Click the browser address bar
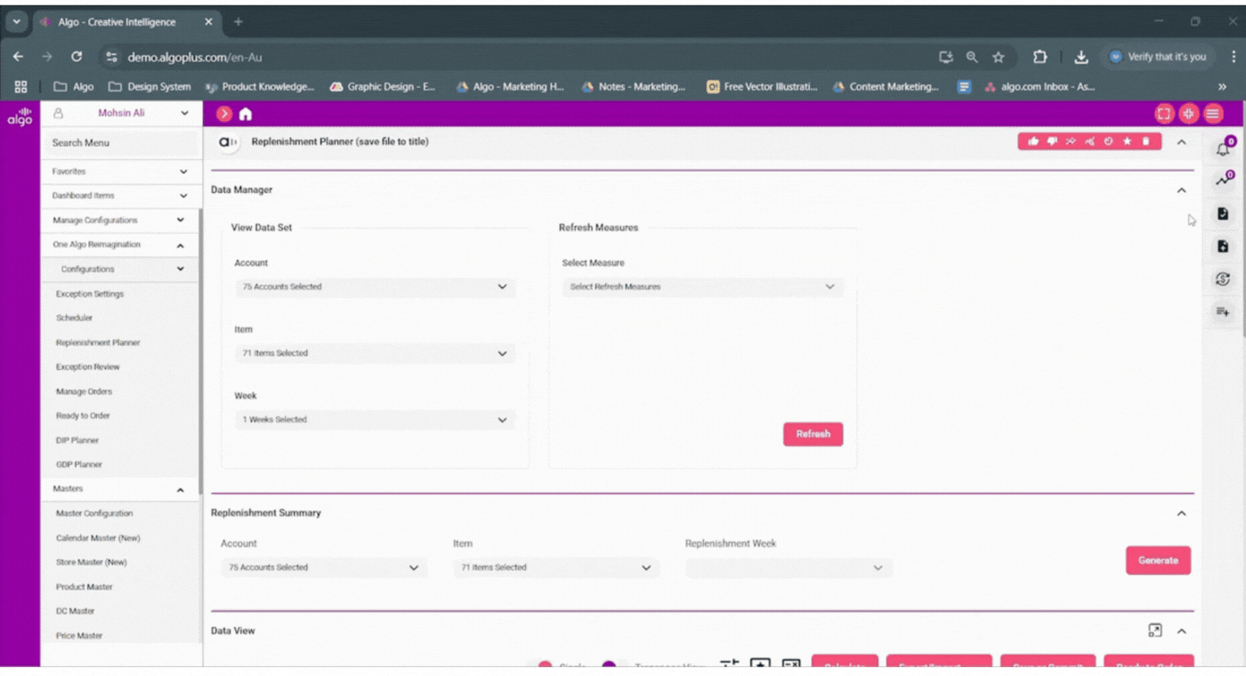The width and height of the screenshot is (1246, 676). click(x=516, y=57)
